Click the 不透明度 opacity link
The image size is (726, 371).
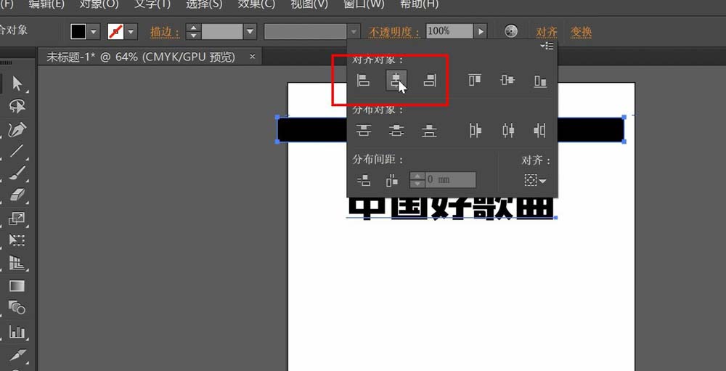point(394,32)
